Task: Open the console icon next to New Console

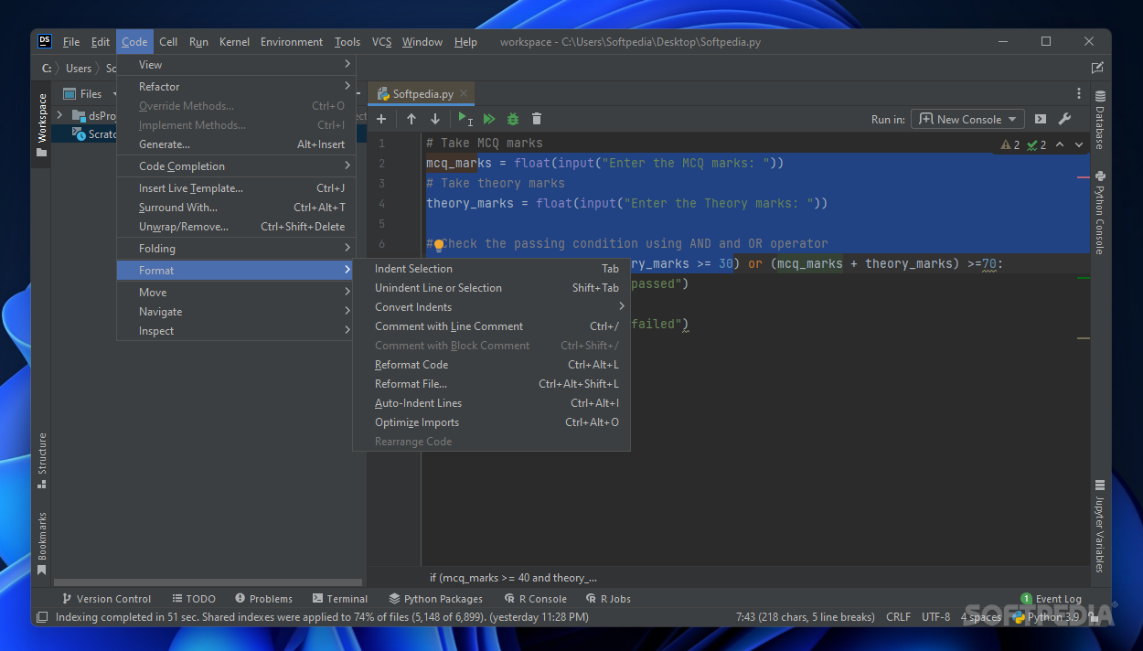Action: pos(1041,119)
